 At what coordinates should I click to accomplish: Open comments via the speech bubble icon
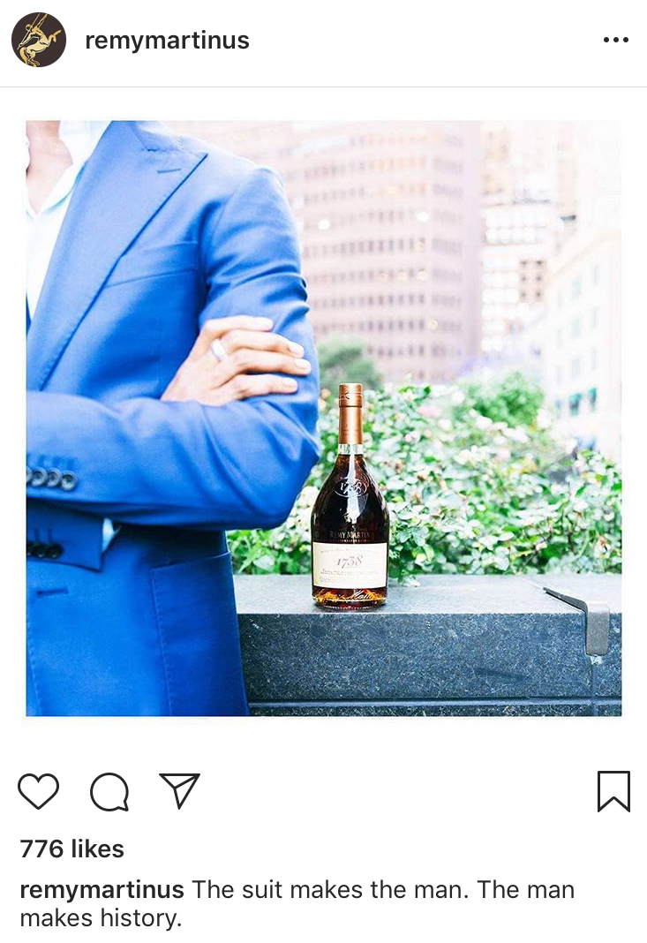pyautogui.click(x=109, y=792)
